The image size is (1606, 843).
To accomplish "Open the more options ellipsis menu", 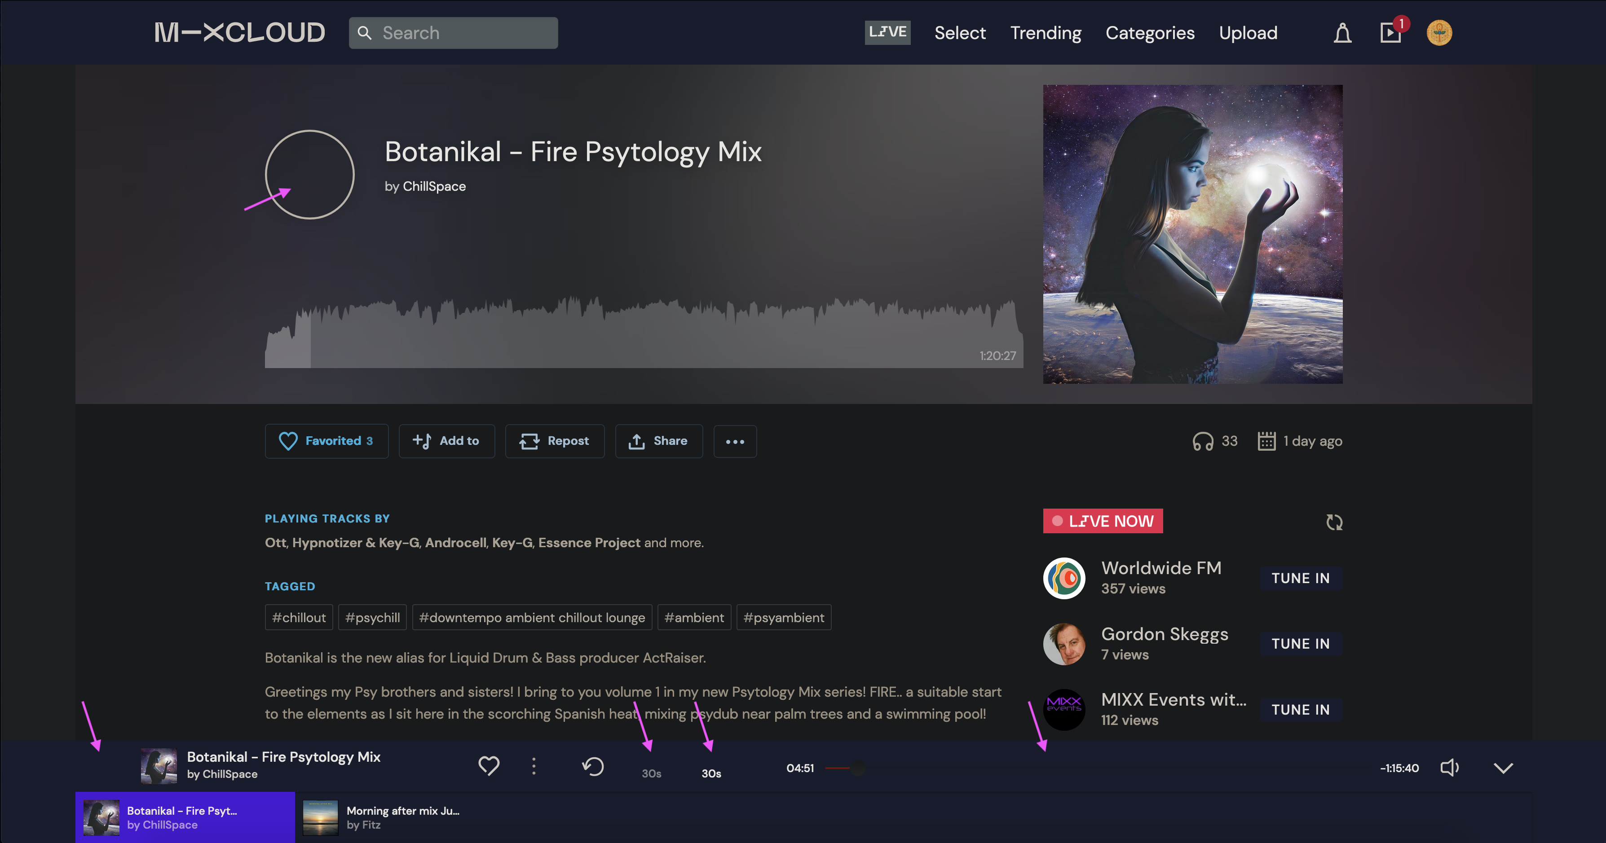I will (x=735, y=441).
